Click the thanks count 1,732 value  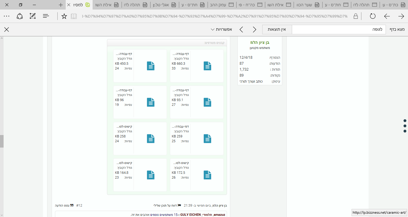244,69
